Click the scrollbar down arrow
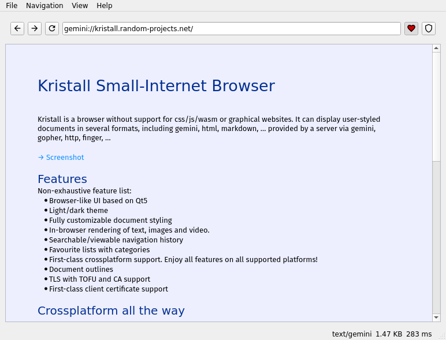 pos(436,317)
